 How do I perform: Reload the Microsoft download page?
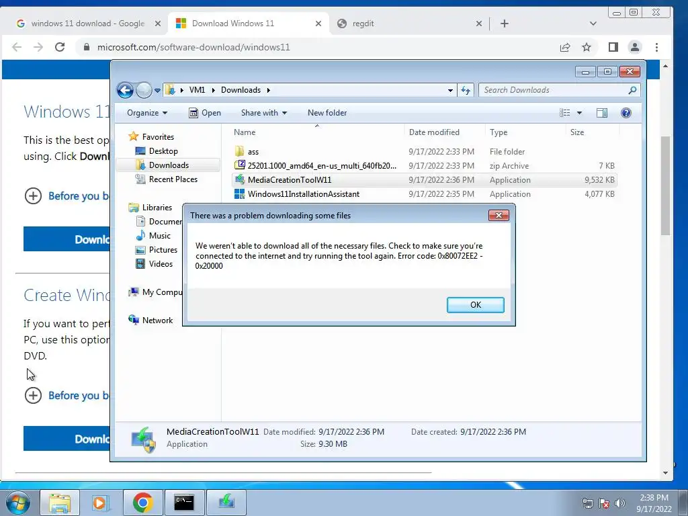point(60,47)
